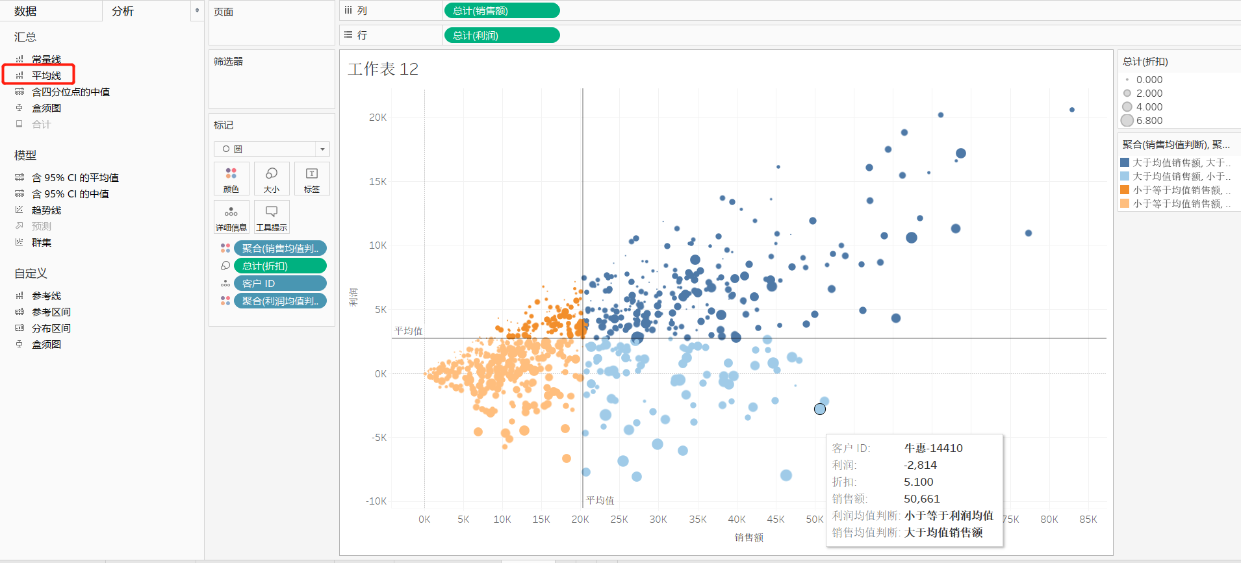Click the 趋势线 trend line icon
The width and height of the screenshot is (1241, 563).
pyautogui.click(x=19, y=210)
